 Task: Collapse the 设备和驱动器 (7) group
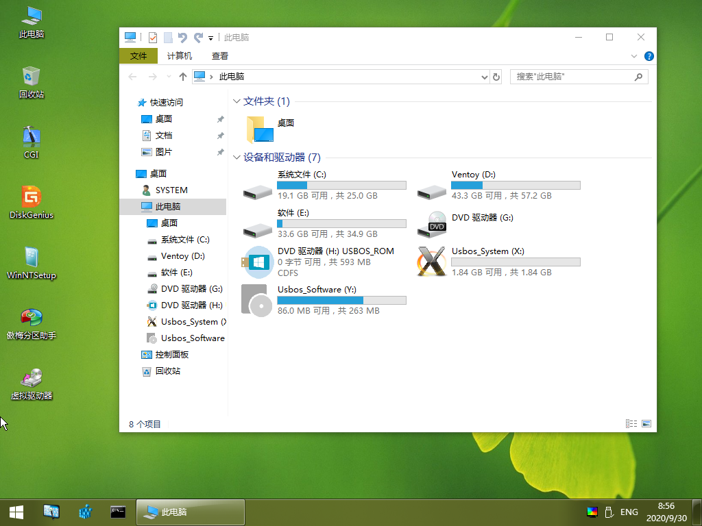pyautogui.click(x=237, y=158)
